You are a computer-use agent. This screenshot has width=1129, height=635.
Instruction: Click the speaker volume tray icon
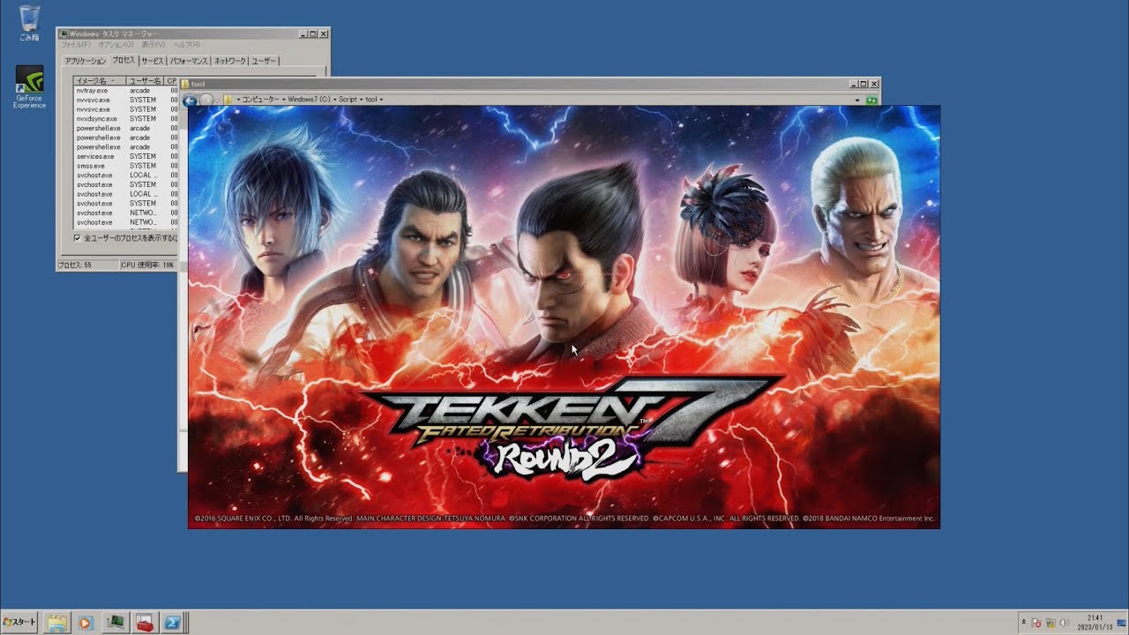click(1063, 623)
